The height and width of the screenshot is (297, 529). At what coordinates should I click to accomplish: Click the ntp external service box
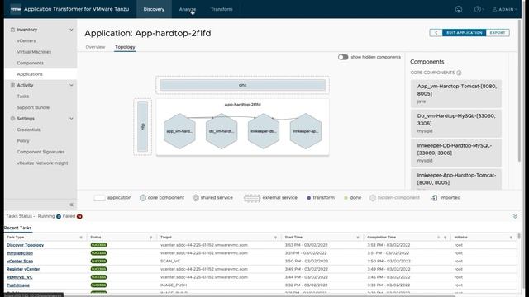pos(142,126)
